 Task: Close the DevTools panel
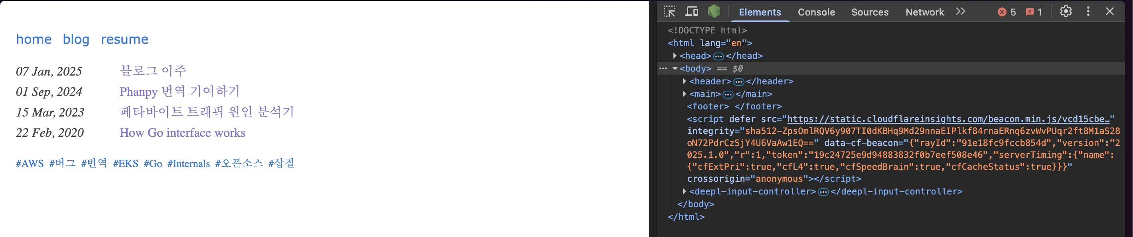pyautogui.click(x=1110, y=12)
